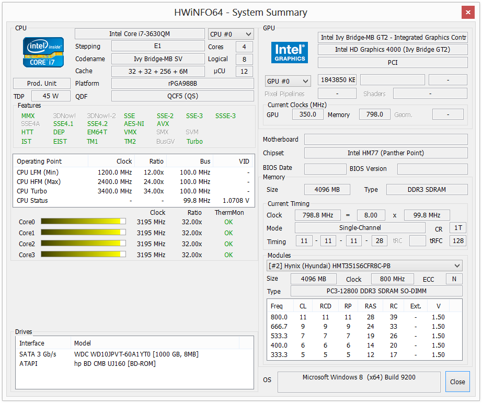Click the DDR3 SDRAM type field
482x403 pixels.
[x=427, y=190]
